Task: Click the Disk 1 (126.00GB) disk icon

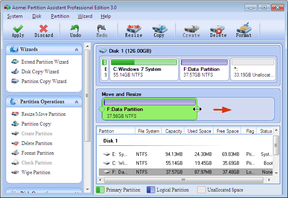Action: point(103,51)
